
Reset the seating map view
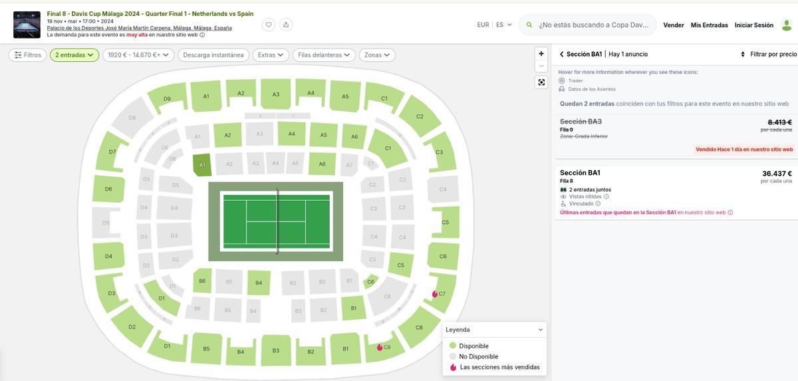(x=541, y=82)
